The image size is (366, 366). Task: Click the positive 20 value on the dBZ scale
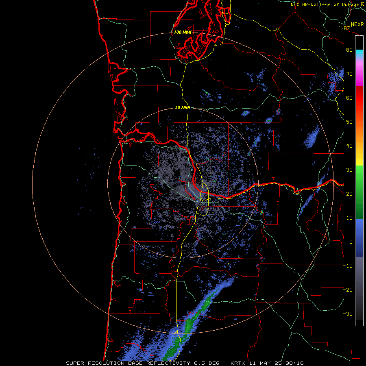tap(349, 194)
